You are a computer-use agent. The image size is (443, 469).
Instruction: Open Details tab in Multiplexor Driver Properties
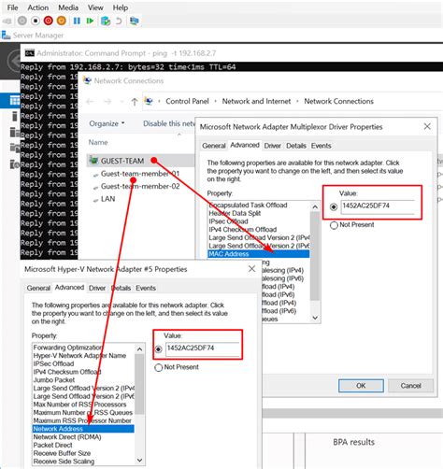point(296,146)
